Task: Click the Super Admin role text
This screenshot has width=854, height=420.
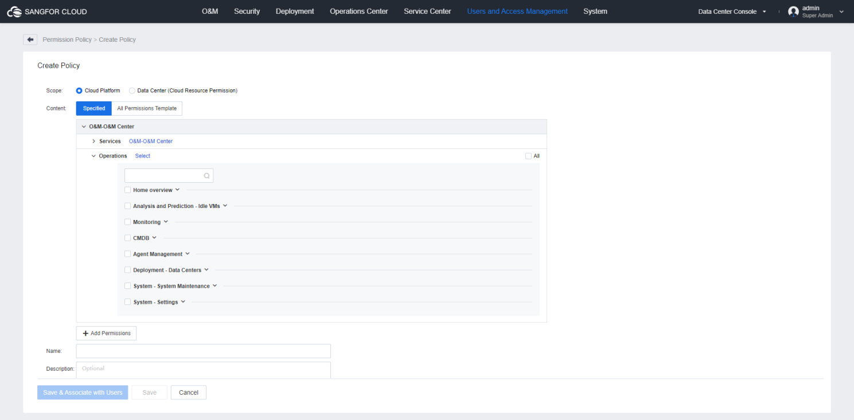Action: click(817, 15)
